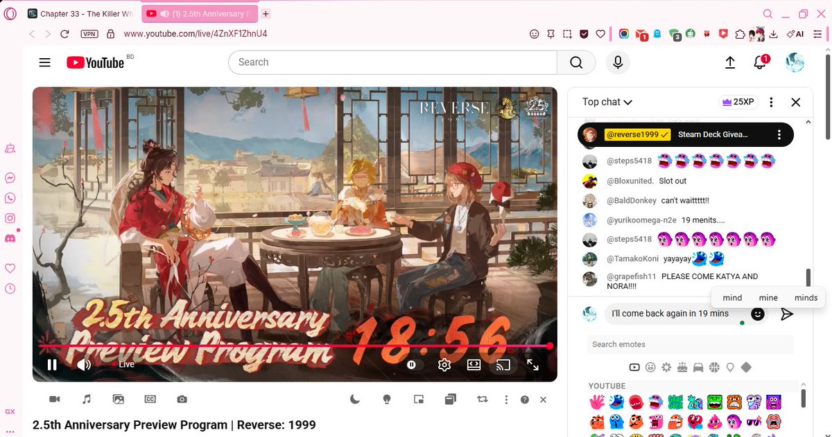Toggle the emoji picker smiley button
This screenshot has width=832, height=437.
pos(759,314)
